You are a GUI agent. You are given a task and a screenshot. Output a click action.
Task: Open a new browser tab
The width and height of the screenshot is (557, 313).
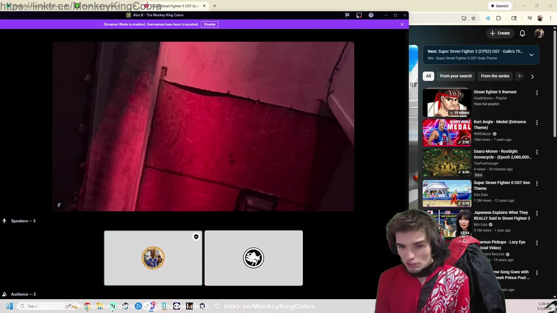tap(215, 6)
